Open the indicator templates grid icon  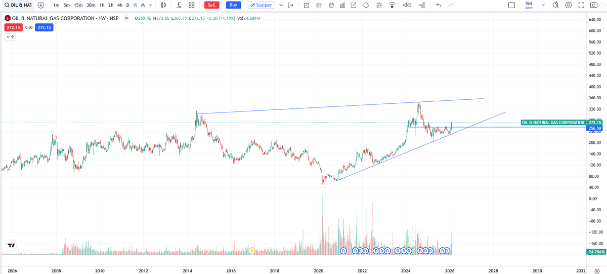tap(192, 5)
